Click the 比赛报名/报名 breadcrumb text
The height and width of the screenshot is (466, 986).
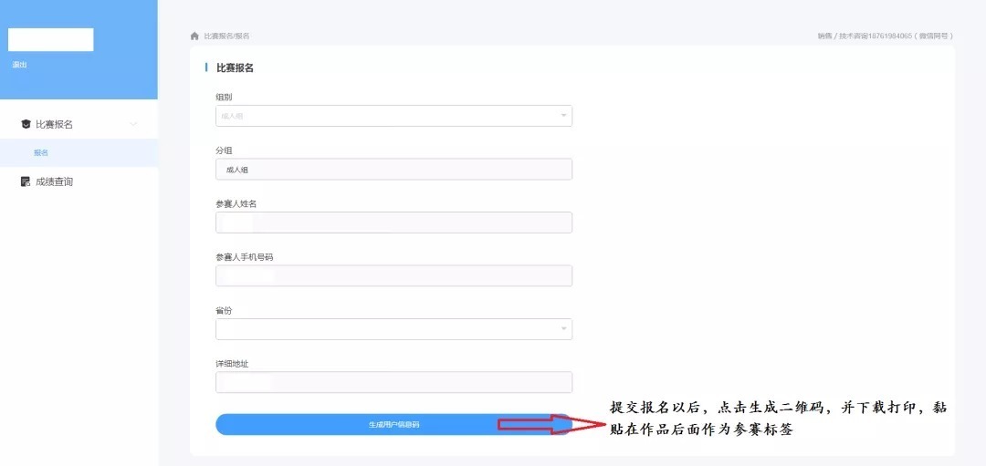pyautogui.click(x=226, y=36)
